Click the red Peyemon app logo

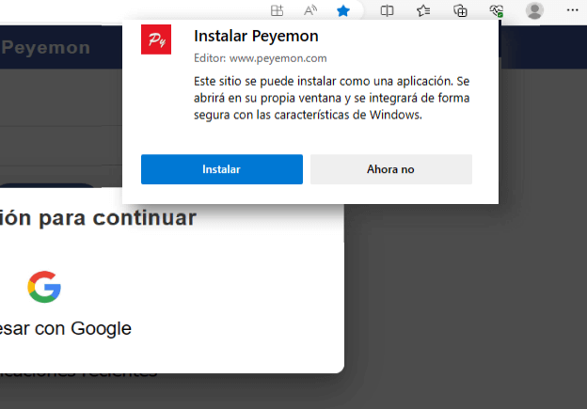point(156,39)
